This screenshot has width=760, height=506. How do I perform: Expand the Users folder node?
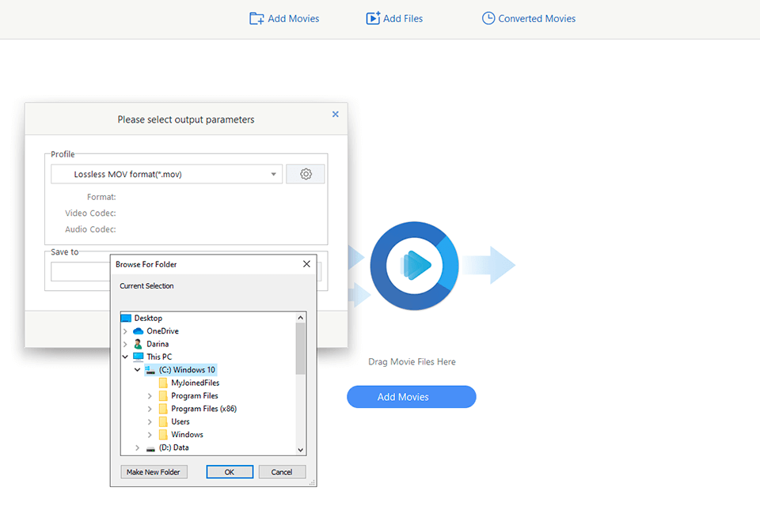[150, 421]
